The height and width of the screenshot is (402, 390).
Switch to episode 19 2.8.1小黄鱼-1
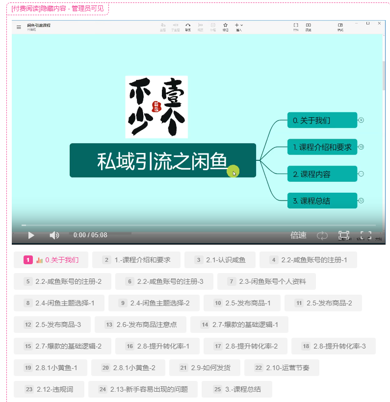tap(51, 368)
